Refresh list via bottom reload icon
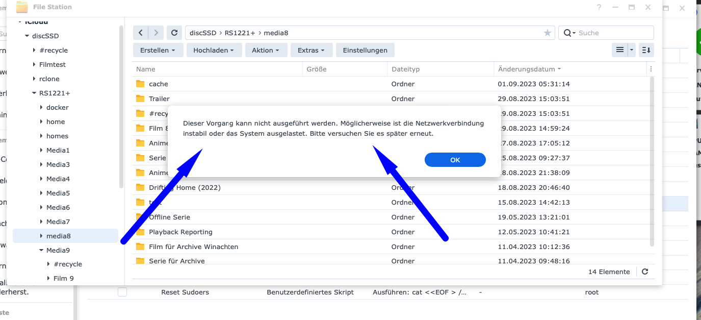Screen dimensions: 701x320 pyautogui.click(x=645, y=272)
